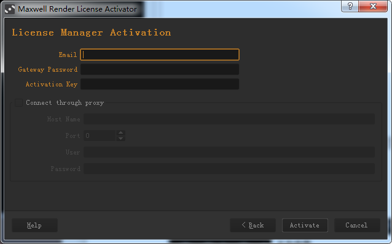The width and height of the screenshot is (392, 244).
Task: Click the proxy User field
Action: point(229,152)
